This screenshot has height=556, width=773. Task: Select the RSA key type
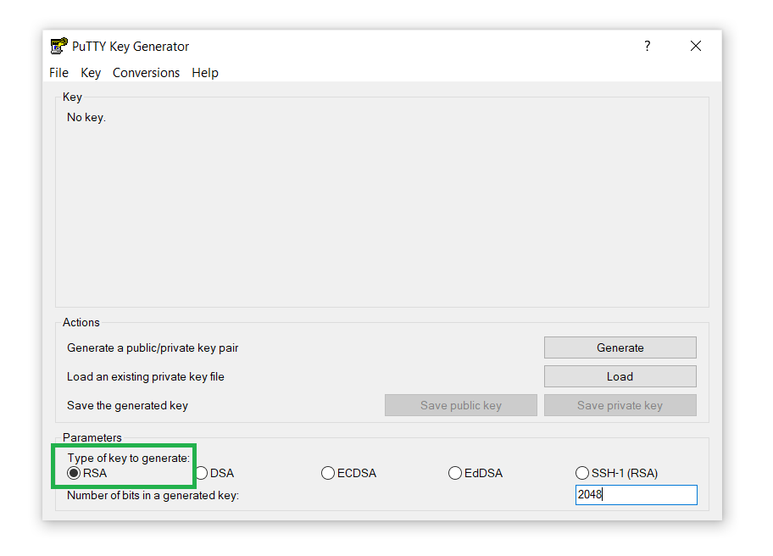(87, 473)
